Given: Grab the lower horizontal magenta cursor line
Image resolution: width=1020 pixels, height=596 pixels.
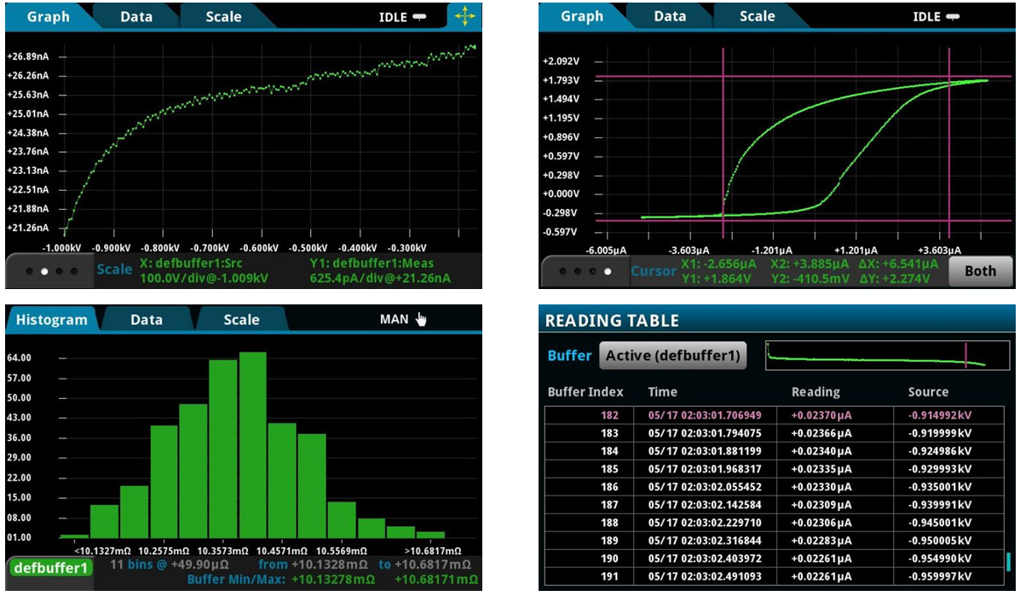Looking at the screenshot, I should (x=804, y=221).
